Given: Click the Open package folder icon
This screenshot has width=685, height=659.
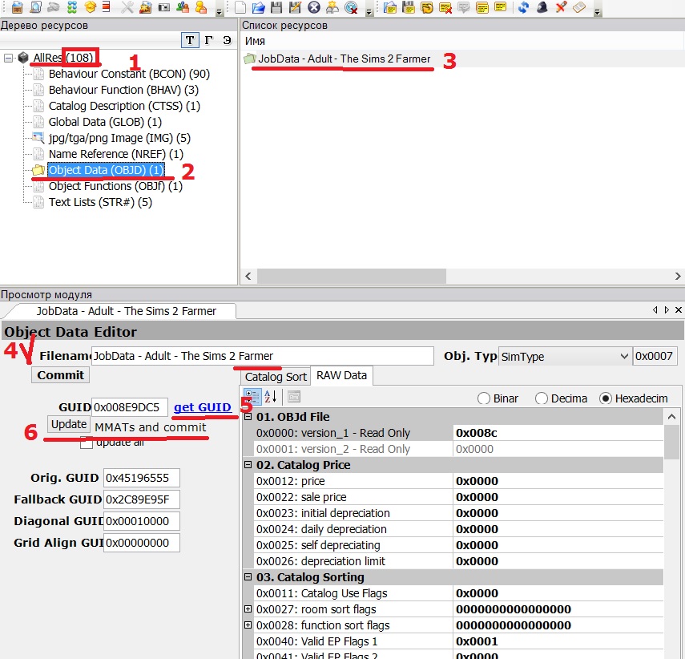Looking at the screenshot, I should pos(259,8).
